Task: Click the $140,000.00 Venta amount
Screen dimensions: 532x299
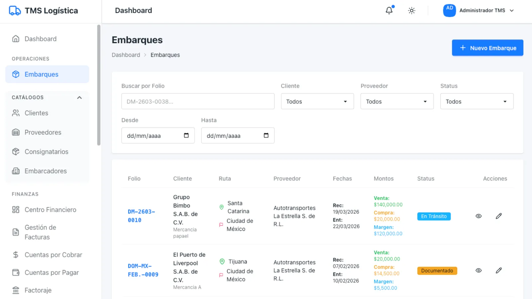Action: 388,205
